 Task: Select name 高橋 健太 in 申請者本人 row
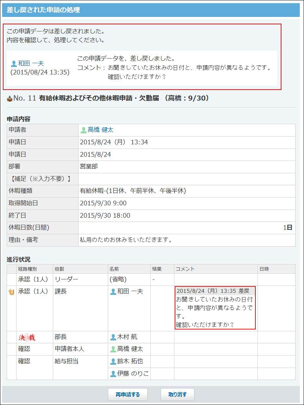click(x=130, y=349)
